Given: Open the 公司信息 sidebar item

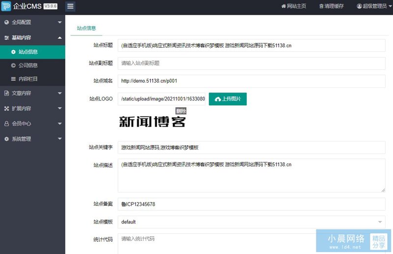Looking at the screenshot, I should coord(32,65).
